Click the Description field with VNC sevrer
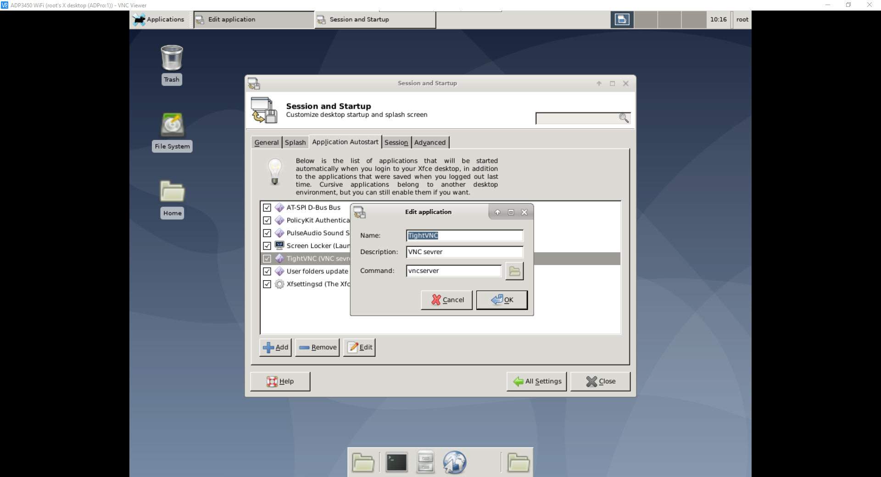Image resolution: width=881 pixels, height=477 pixels. (464, 252)
